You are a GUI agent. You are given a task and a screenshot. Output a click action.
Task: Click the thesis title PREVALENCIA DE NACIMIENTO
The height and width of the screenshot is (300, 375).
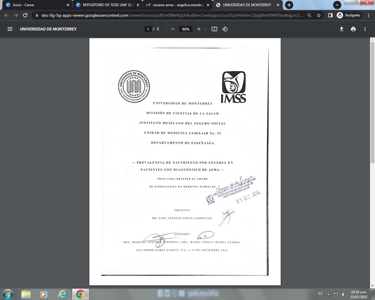pyautogui.click(x=183, y=166)
